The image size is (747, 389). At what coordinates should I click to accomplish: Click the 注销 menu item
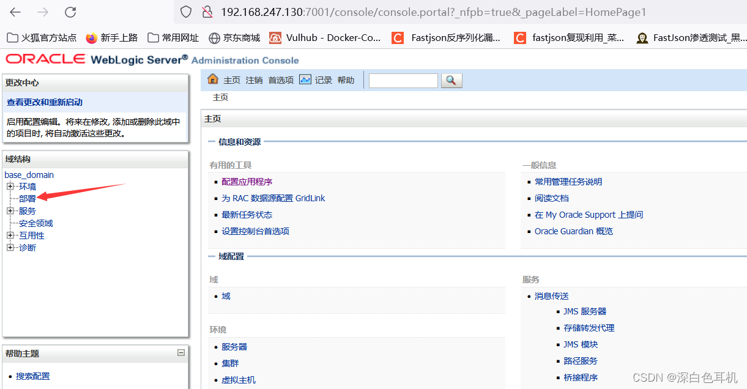pyautogui.click(x=253, y=80)
